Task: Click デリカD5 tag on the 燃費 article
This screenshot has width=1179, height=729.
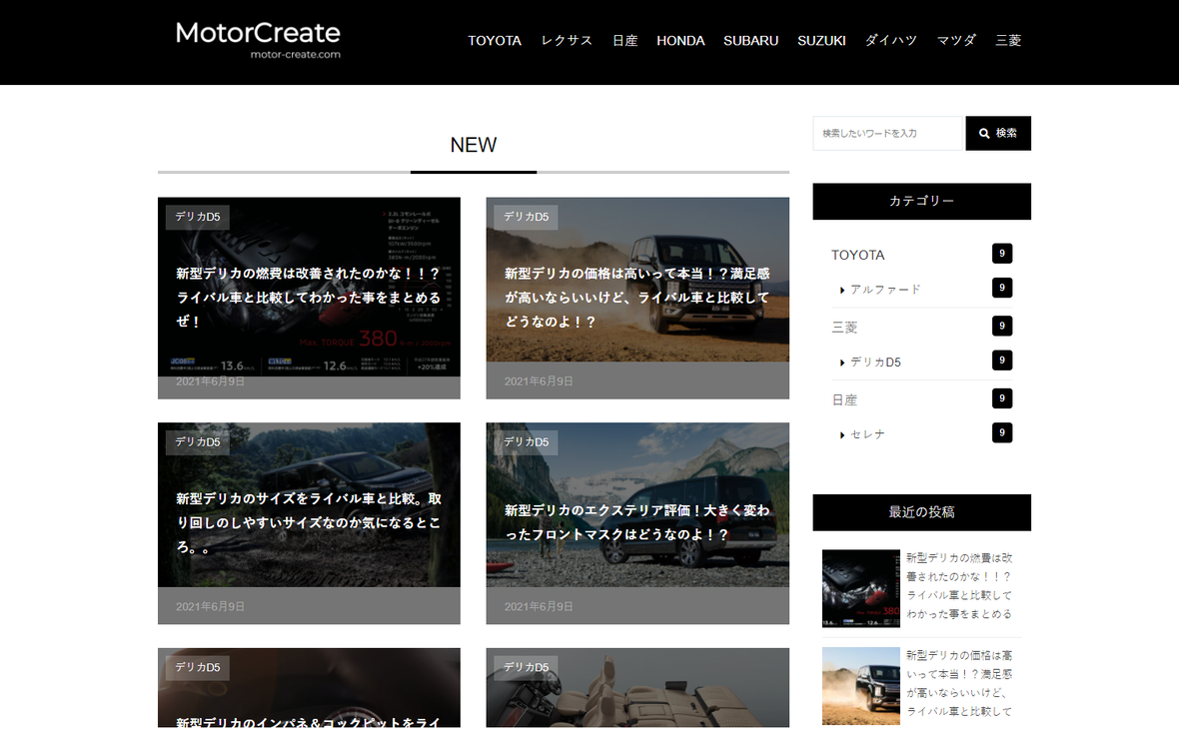Action: 198,217
